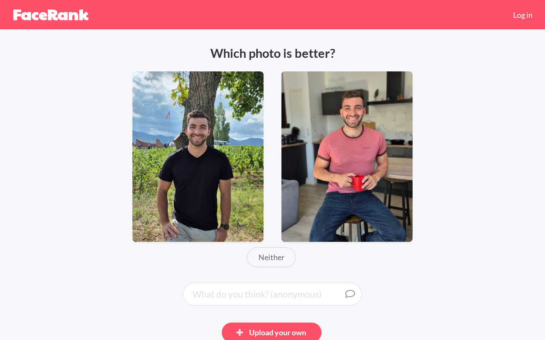Click the flag in the left photo
545x340 pixels.
pos(168,115)
